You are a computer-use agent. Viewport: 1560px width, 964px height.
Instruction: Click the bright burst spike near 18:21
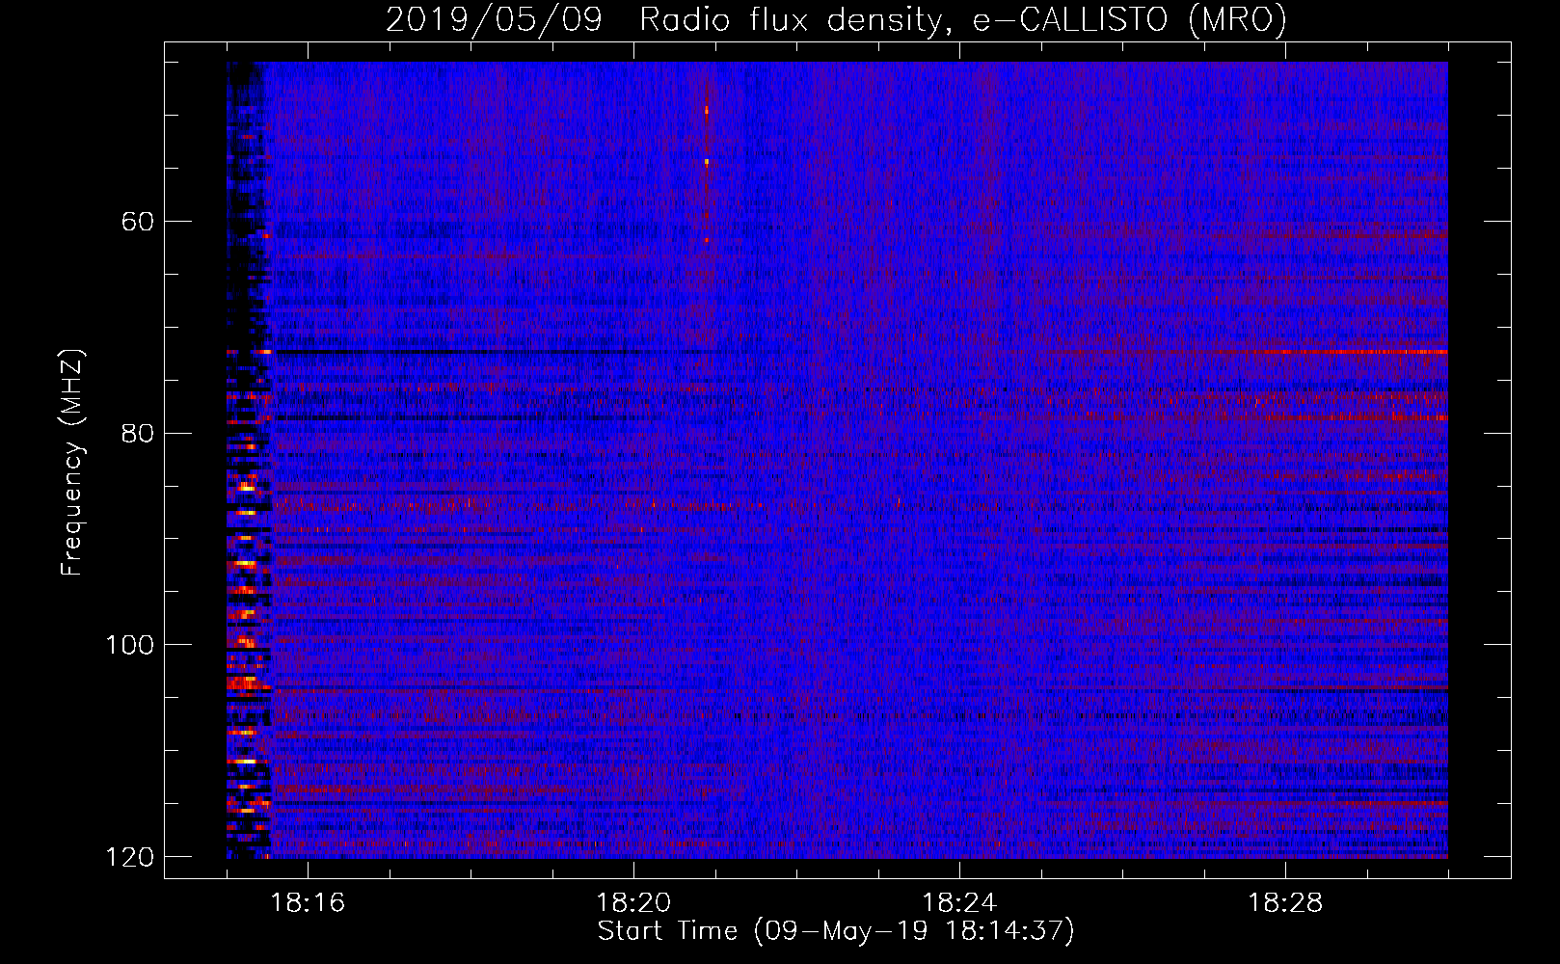(x=707, y=164)
